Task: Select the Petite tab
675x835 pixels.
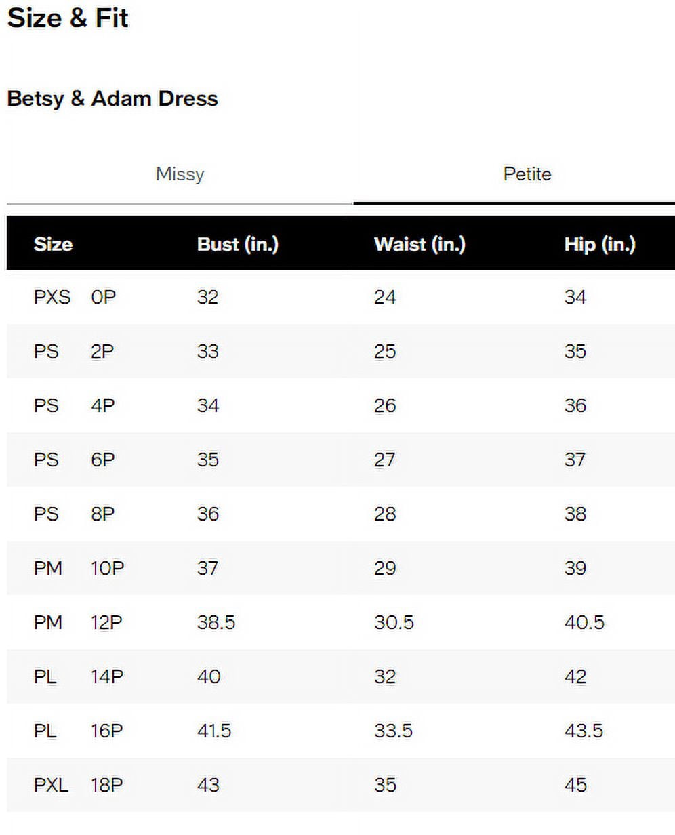Action: [x=527, y=174]
